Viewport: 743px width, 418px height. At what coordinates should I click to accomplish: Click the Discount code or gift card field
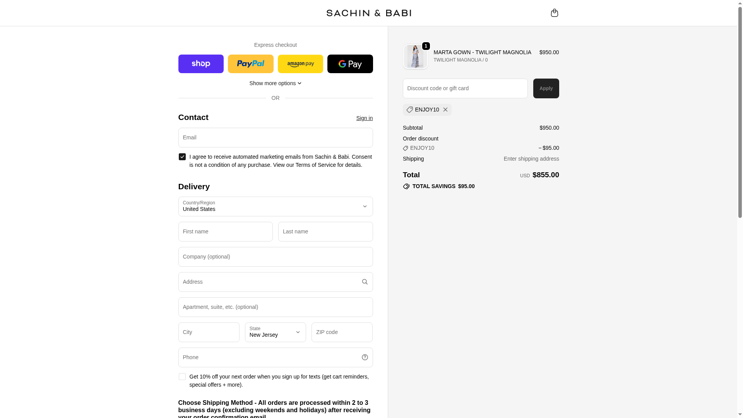[x=465, y=88]
